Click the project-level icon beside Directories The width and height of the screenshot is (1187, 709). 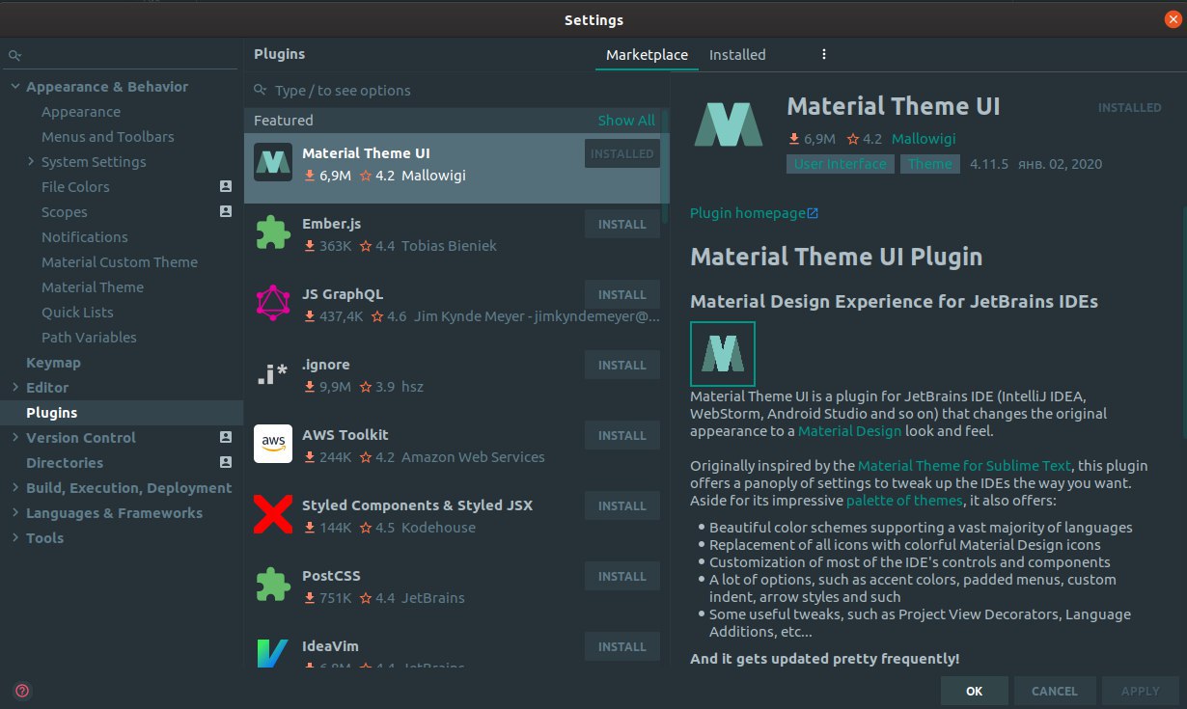tap(226, 462)
